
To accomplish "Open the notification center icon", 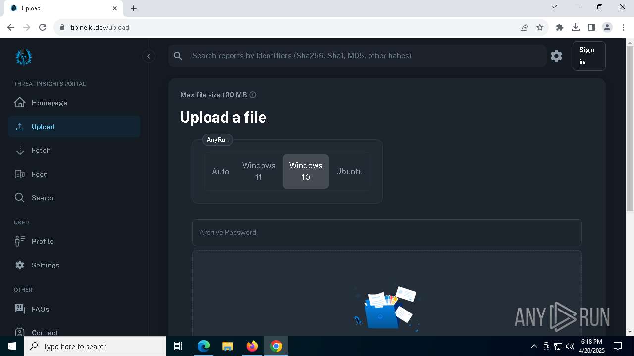I will 618,346.
